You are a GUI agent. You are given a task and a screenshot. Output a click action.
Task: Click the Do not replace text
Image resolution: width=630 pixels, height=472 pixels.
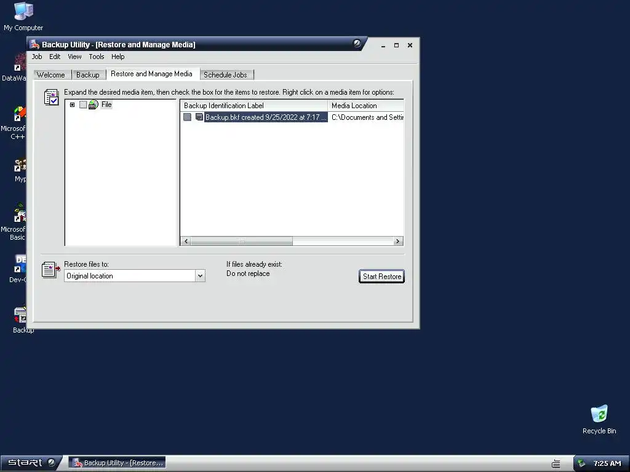click(248, 273)
